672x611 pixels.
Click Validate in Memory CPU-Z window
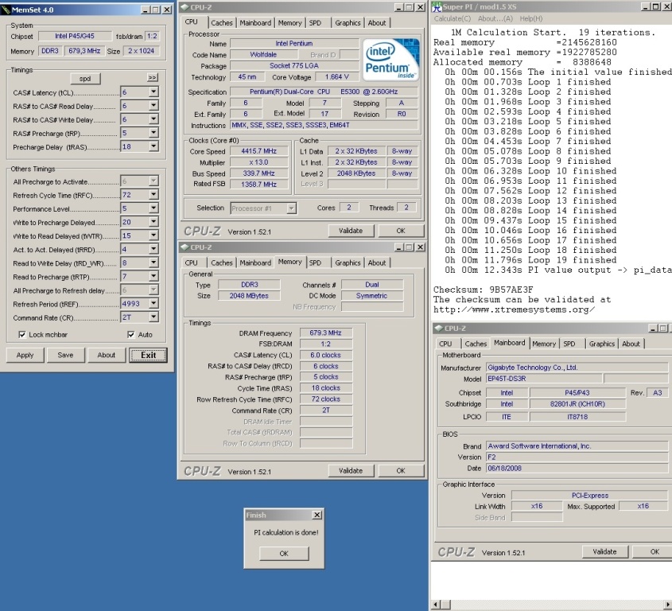pyautogui.click(x=351, y=471)
